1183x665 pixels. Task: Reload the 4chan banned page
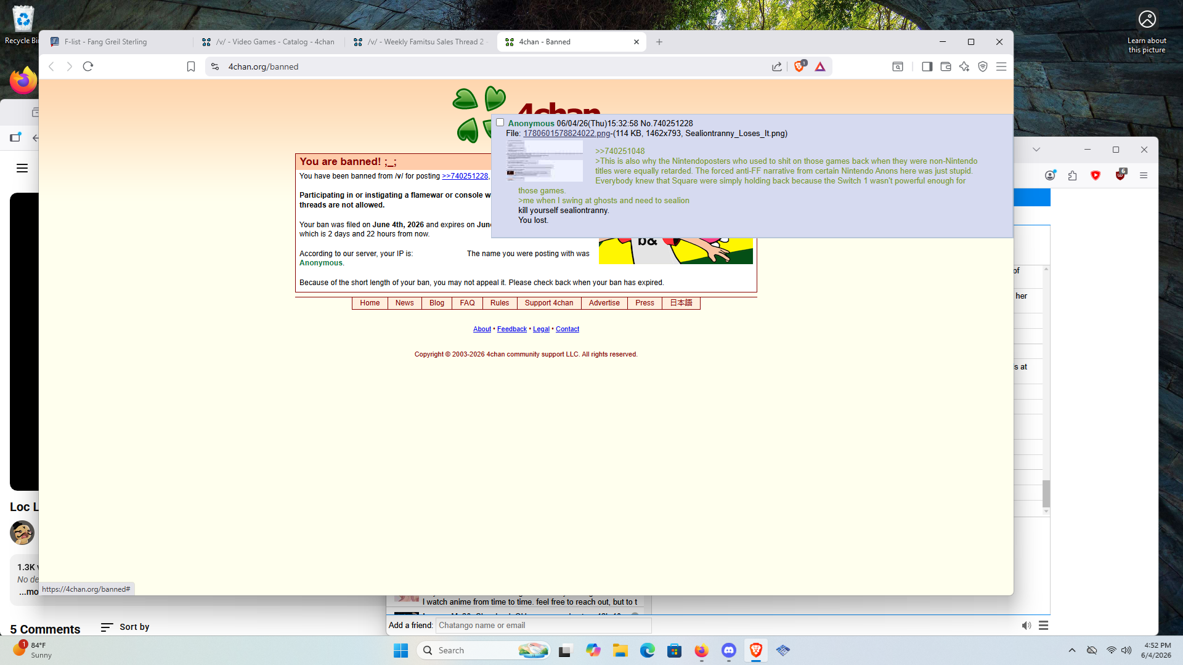pyautogui.click(x=88, y=66)
